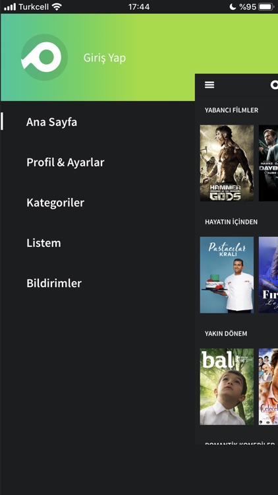Image resolution: width=278 pixels, height=495 pixels.
Task: Open the Daybreakers movie poster
Action: click(268, 163)
